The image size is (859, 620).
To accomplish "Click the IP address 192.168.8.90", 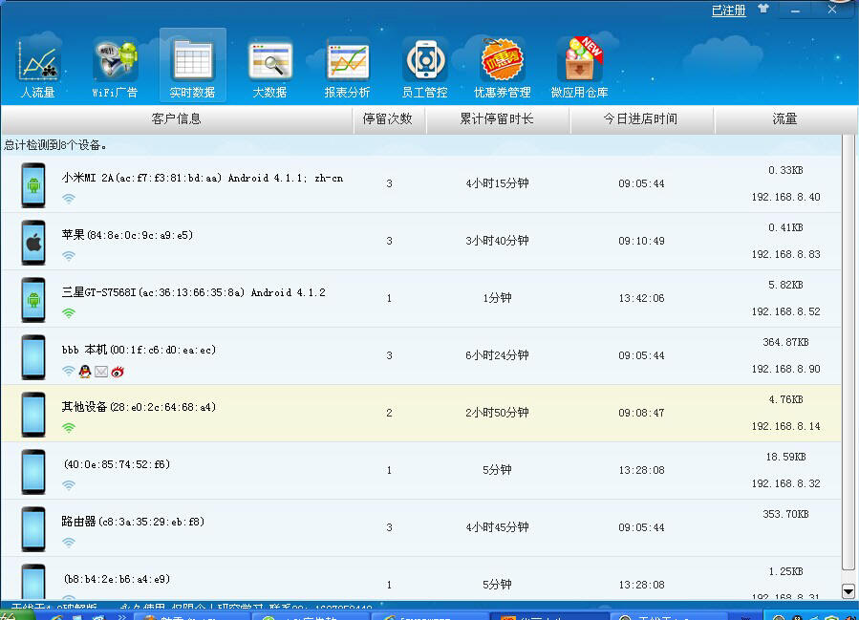I will pyautogui.click(x=786, y=369).
